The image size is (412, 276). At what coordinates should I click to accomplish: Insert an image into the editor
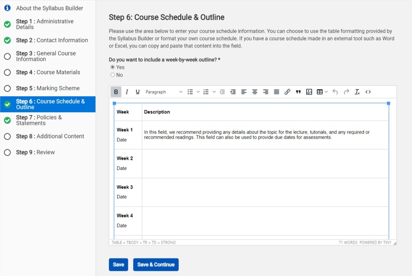[309, 92]
